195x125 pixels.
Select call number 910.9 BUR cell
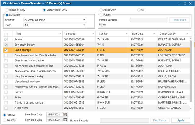tap(112, 102)
